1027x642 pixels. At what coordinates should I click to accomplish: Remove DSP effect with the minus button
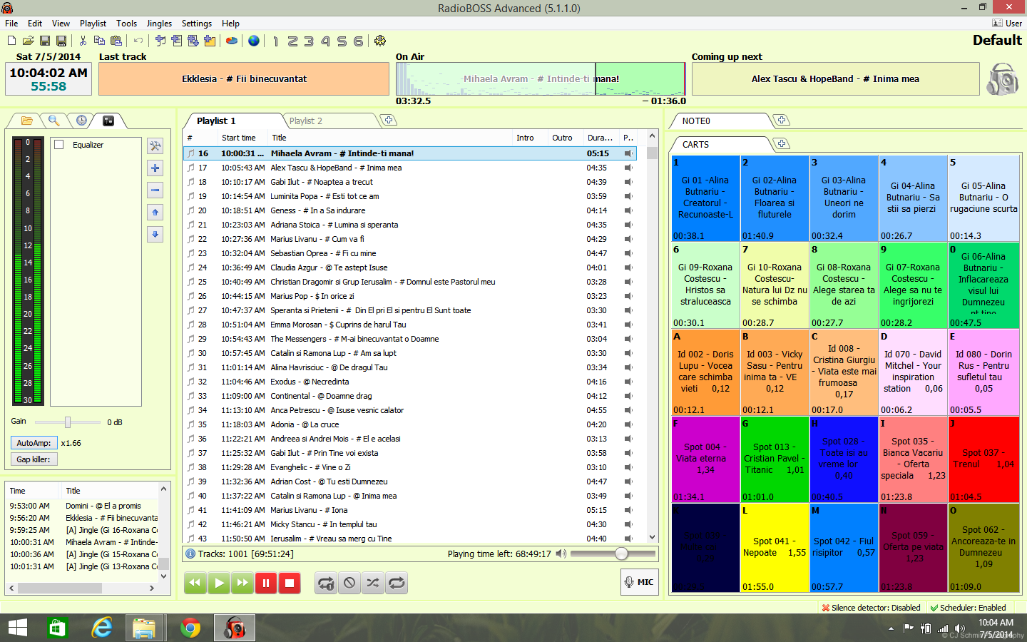155,190
